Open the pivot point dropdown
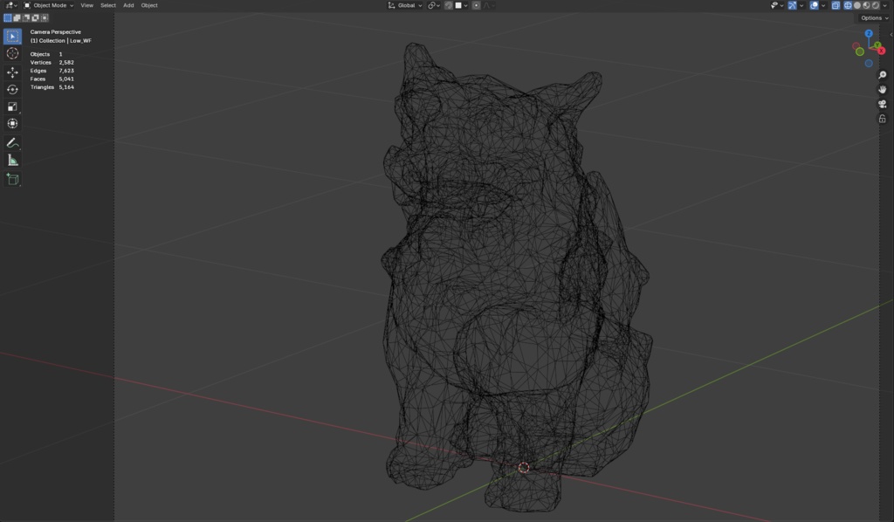The width and height of the screenshot is (894, 522). [434, 5]
